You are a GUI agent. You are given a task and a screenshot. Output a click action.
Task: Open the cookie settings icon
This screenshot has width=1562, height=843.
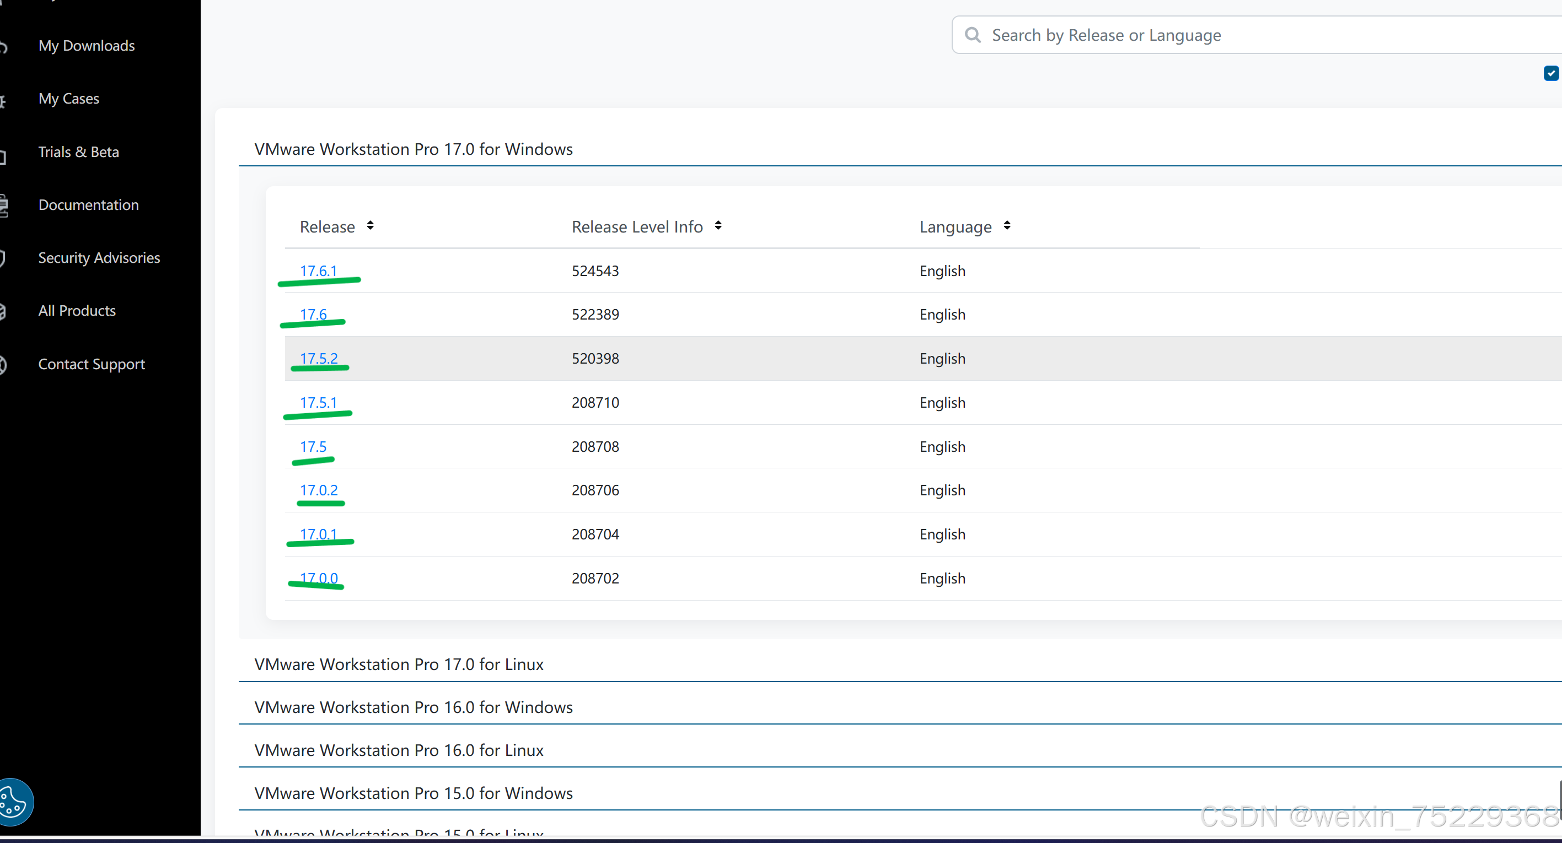click(13, 802)
